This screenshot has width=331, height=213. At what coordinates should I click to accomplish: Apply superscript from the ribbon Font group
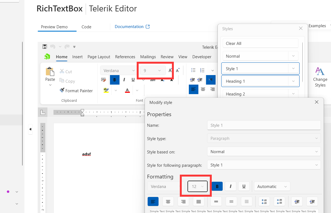click(171, 80)
